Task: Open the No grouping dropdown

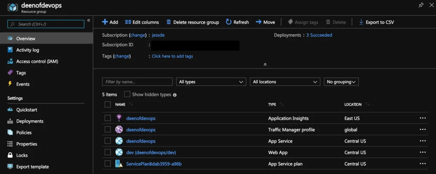Action: click(341, 82)
